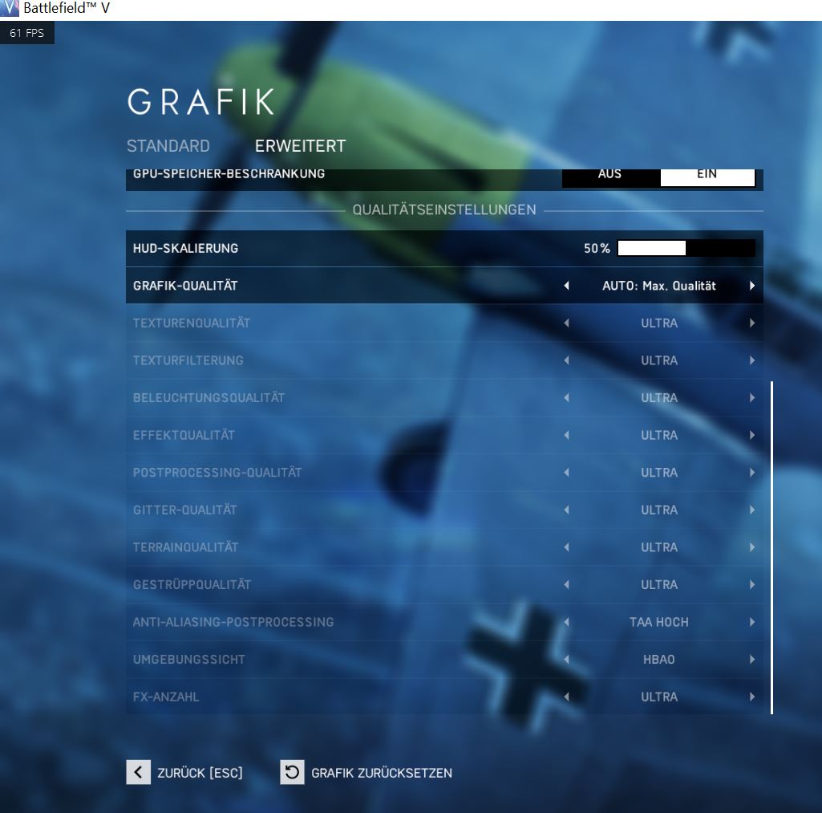Click the 61 FPS counter overlay

tap(26, 33)
